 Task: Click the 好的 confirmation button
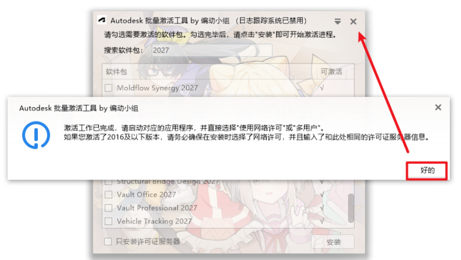[x=426, y=170]
